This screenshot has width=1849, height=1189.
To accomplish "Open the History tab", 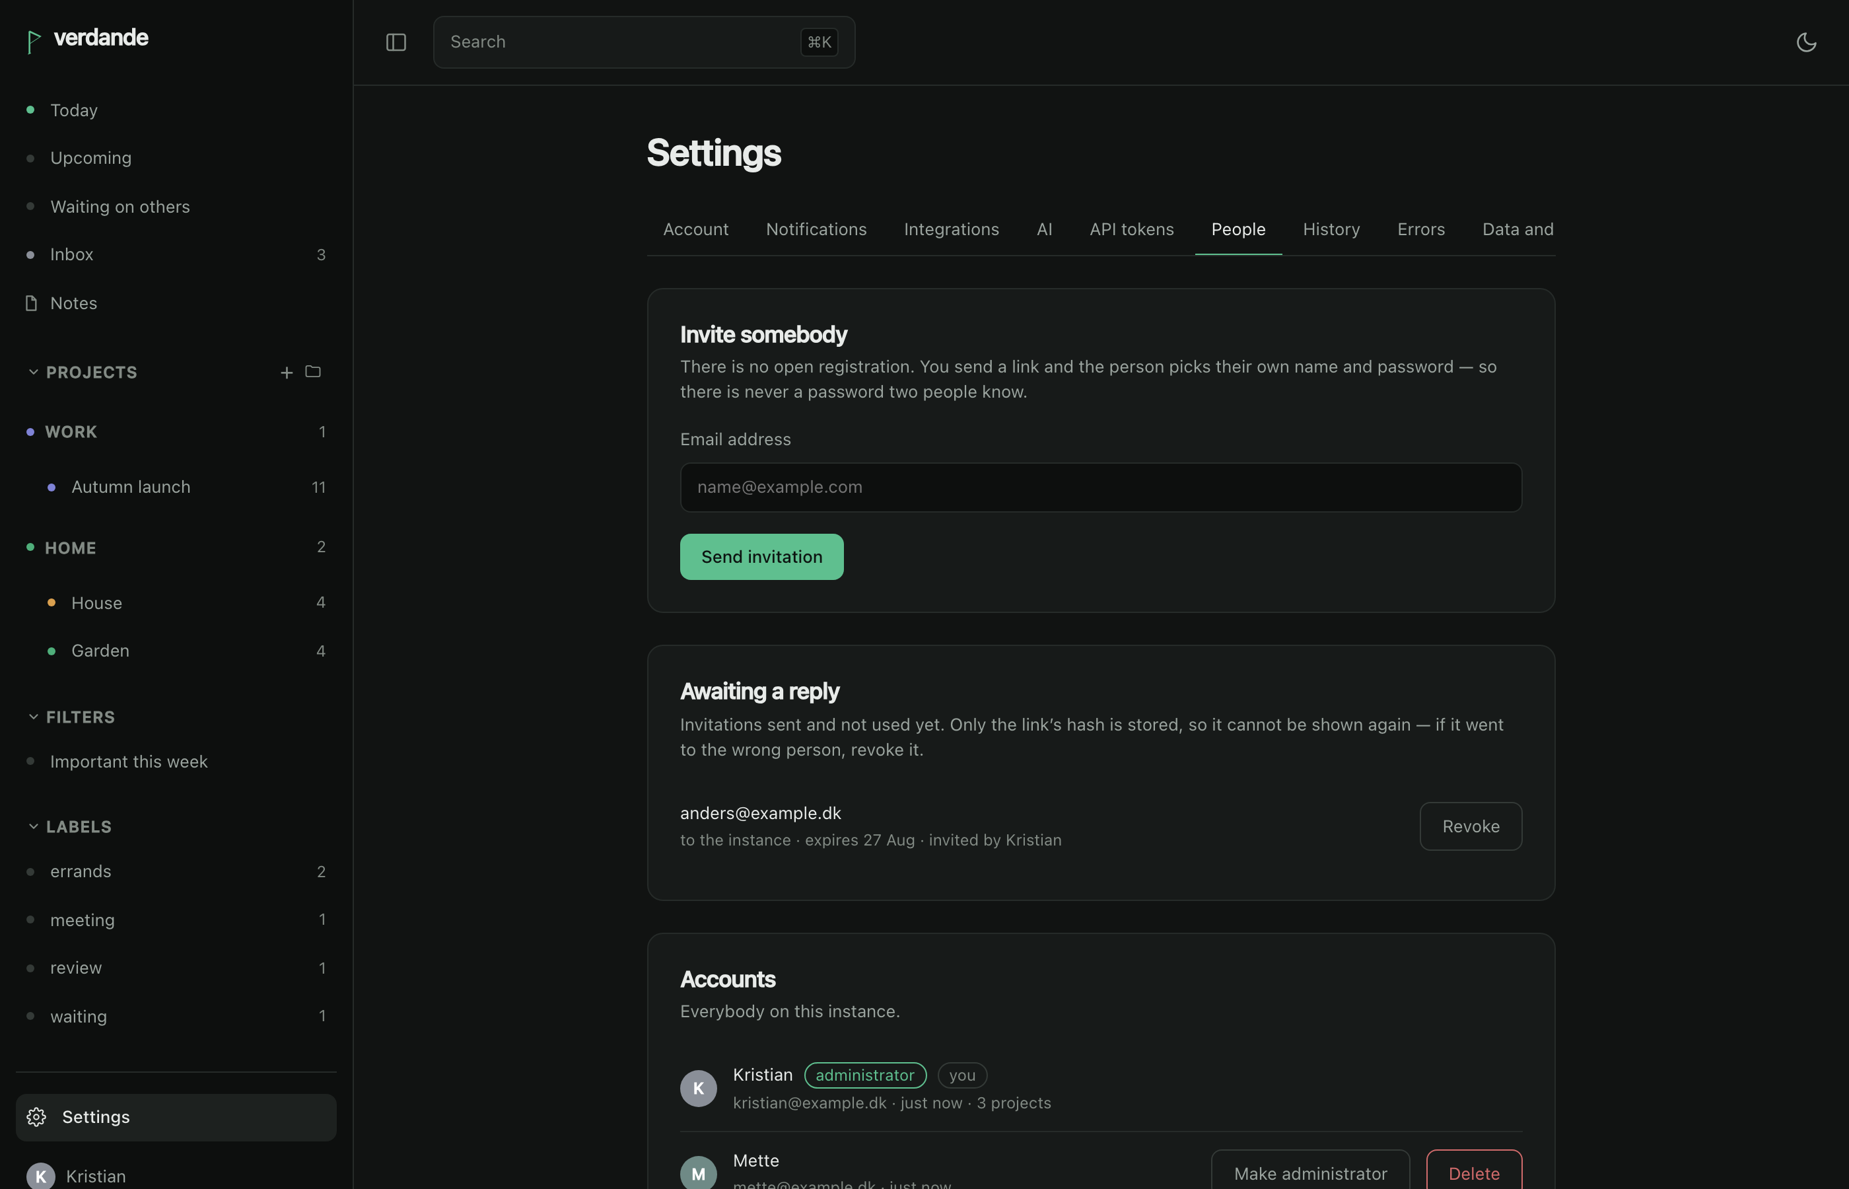I will click(1331, 230).
